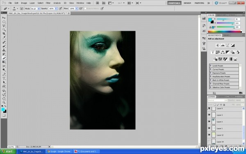Viewport: 246px width, 154px height.
Task: Switch to the Design workspace
Action: pyautogui.click(x=187, y=3)
